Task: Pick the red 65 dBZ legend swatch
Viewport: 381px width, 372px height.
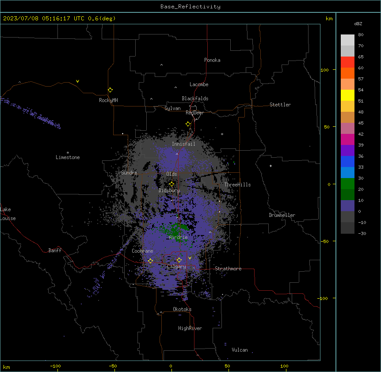Action: click(x=347, y=62)
